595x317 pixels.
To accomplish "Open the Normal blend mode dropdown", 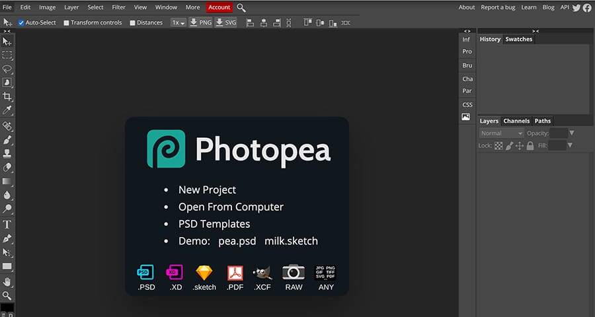I will pyautogui.click(x=502, y=133).
